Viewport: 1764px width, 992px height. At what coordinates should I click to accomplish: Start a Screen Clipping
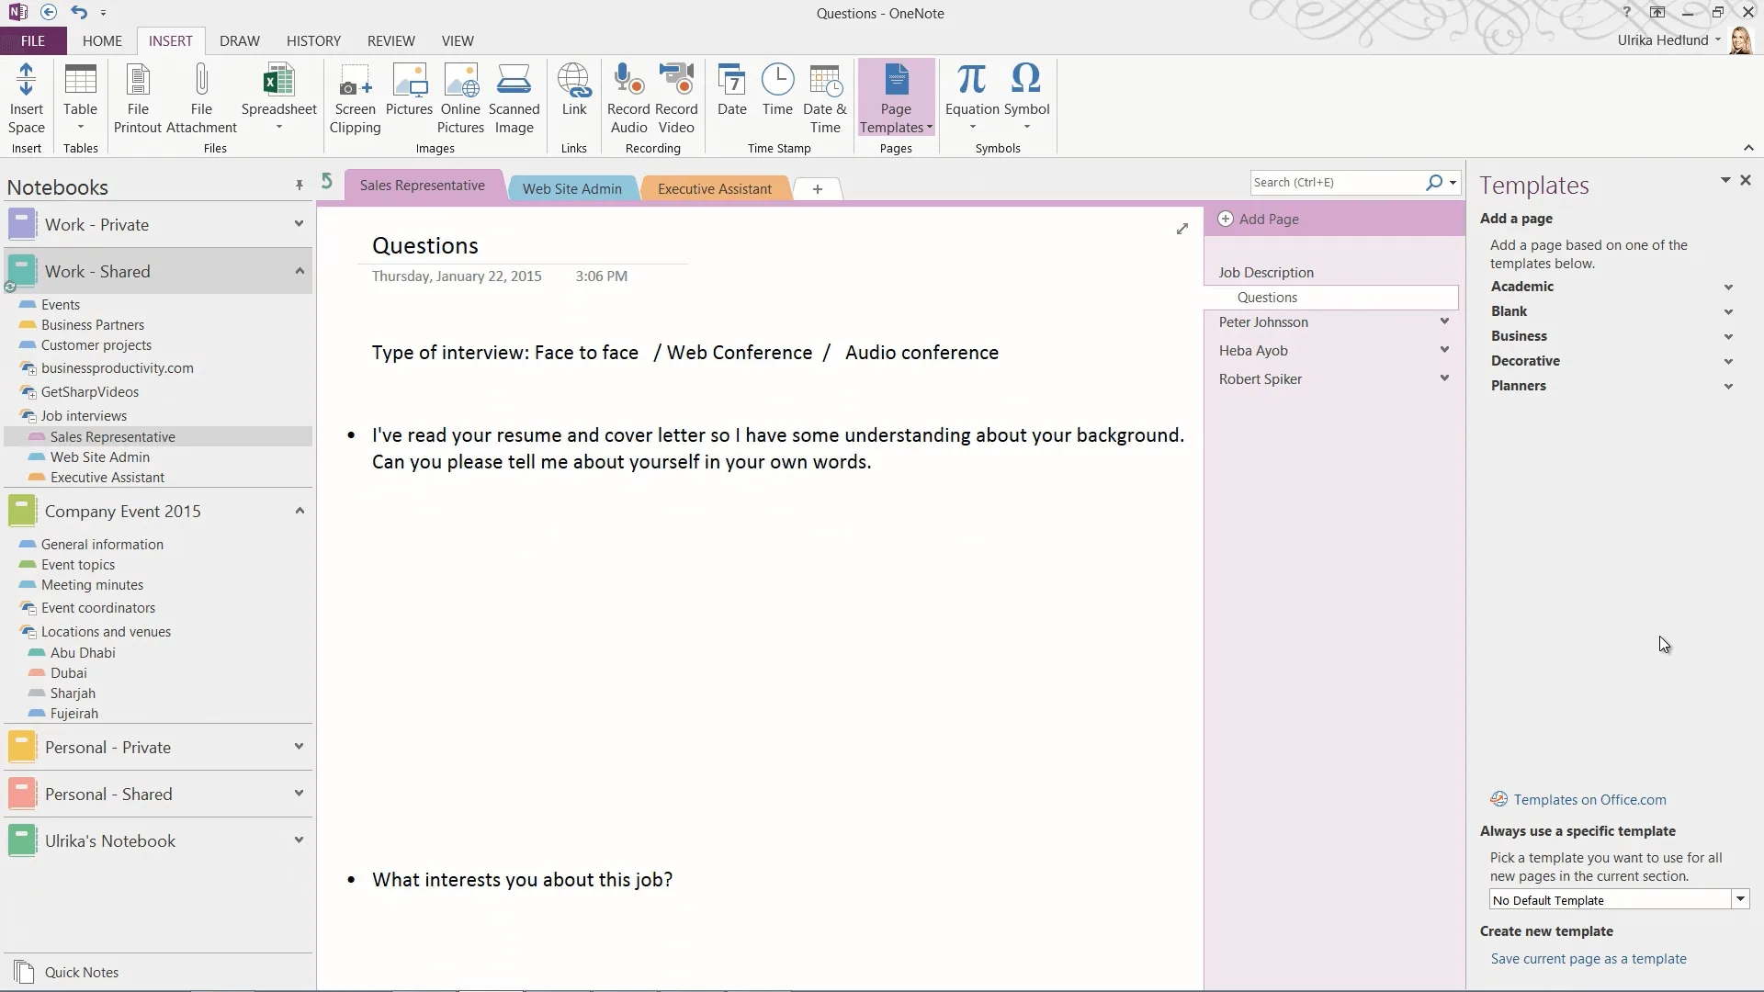[x=355, y=98]
